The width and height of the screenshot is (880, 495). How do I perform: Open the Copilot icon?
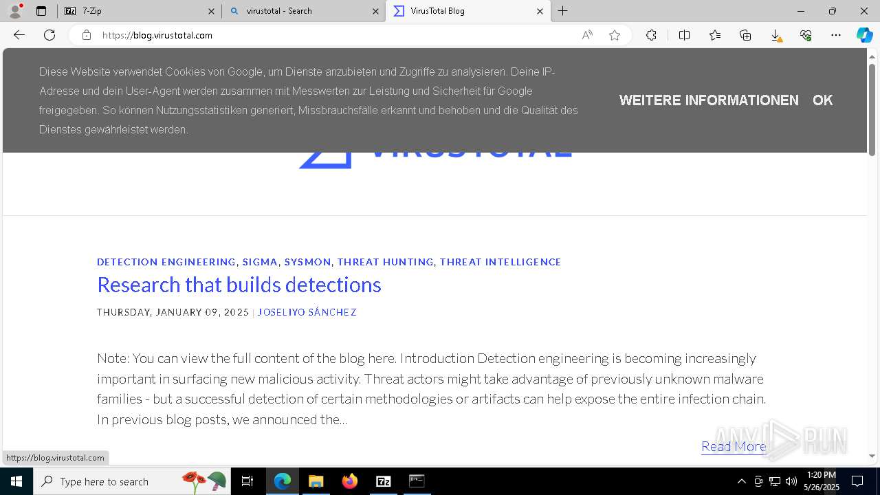click(x=864, y=35)
